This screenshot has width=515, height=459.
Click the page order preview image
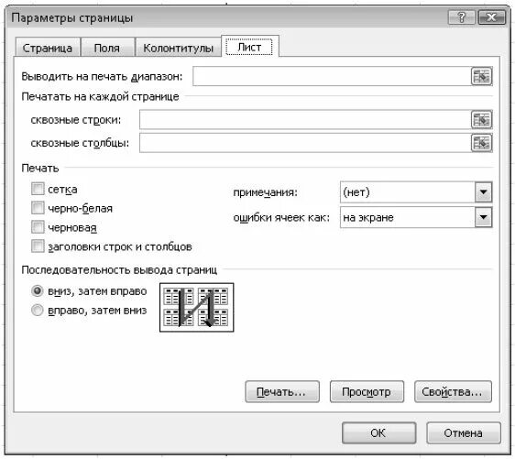pyautogui.click(x=197, y=307)
